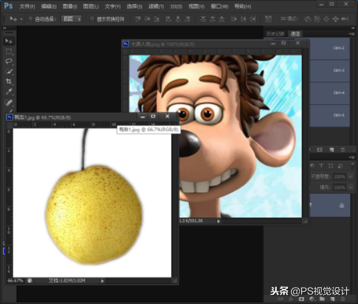The height and width of the screenshot is (304, 358).
Task: Open the 图层 auto-select dropdown
Action: tap(71, 19)
